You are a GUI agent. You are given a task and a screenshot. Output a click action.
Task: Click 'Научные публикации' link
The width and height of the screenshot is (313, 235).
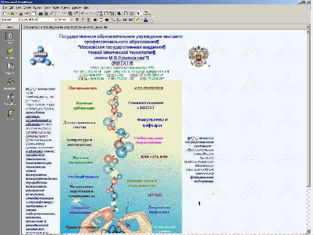point(84,105)
